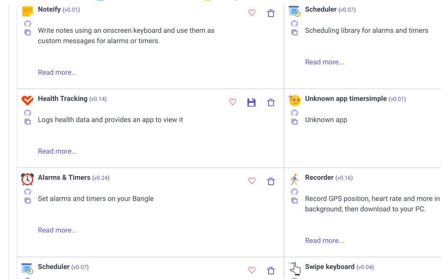
Task: Copy link icon under Health Tracking GitHub
Action: click(x=27, y=122)
